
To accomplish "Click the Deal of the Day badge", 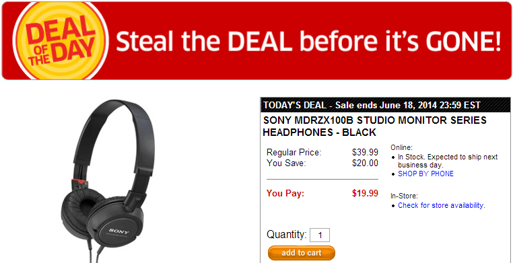I will [61, 41].
